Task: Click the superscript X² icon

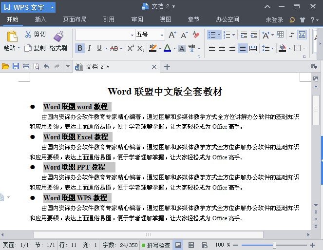Action: point(131,48)
